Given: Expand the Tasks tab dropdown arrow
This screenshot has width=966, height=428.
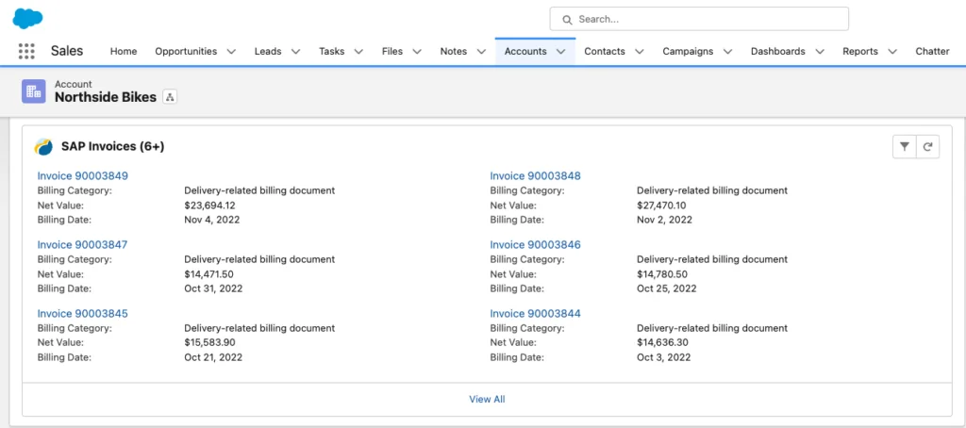Looking at the screenshot, I should coord(358,52).
